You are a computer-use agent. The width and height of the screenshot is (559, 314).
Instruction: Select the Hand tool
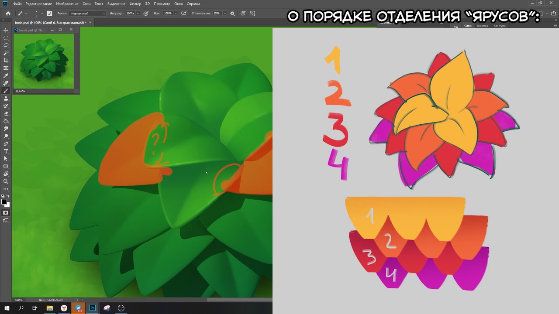(6, 174)
